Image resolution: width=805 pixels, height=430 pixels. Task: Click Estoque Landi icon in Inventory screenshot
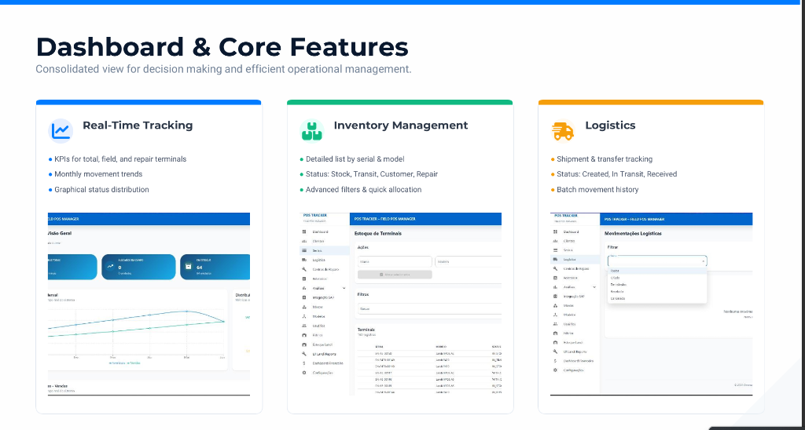tap(304, 344)
